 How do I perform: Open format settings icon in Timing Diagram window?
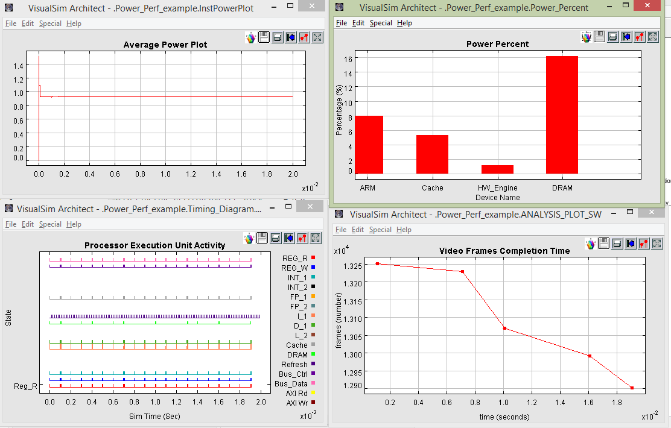pyautogui.click(x=303, y=238)
